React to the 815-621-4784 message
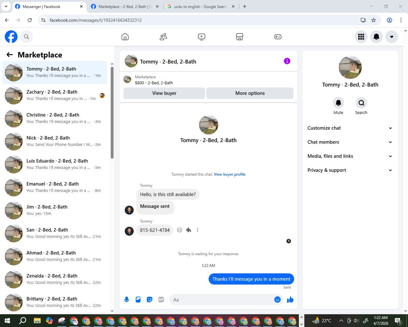The width and height of the screenshot is (408, 327). coord(180,230)
